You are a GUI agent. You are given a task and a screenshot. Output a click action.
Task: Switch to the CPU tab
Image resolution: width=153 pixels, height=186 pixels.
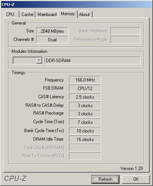(11, 15)
